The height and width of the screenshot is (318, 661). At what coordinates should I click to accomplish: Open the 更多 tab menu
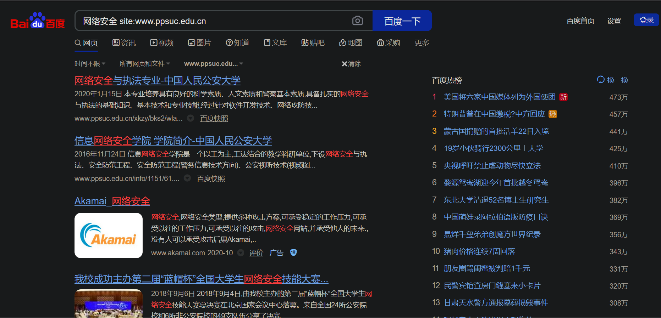[x=422, y=43]
